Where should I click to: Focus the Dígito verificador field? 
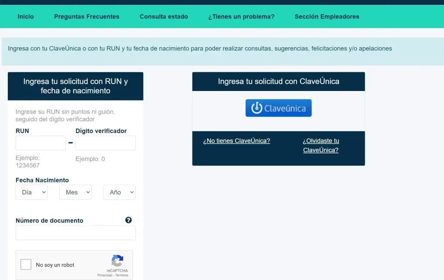click(105, 143)
